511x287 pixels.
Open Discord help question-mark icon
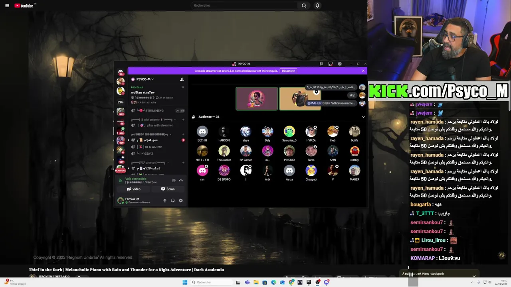point(340,64)
